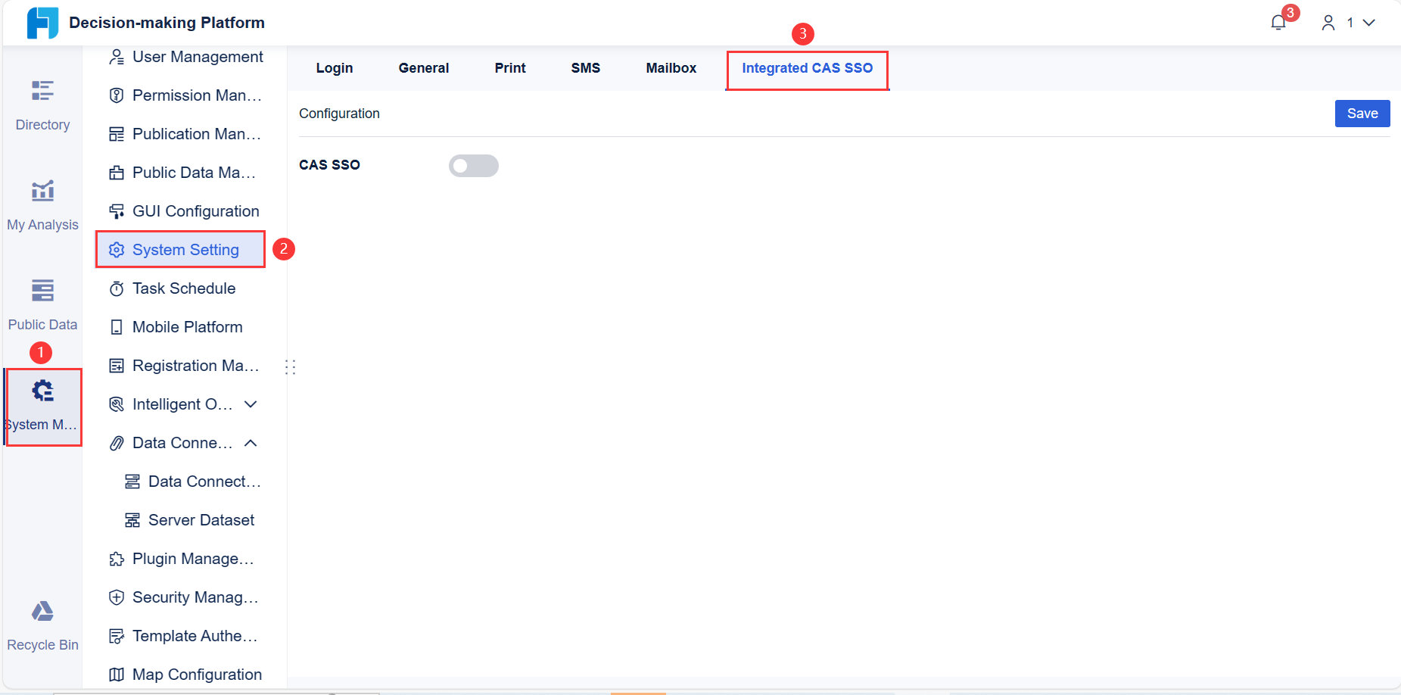Expand the Intelligent Operations menu
This screenshot has width=1401, height=695.
251,404
